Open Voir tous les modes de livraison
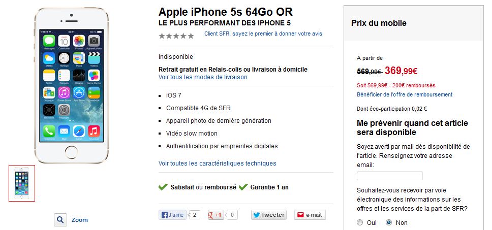 [x=203, y=77]
